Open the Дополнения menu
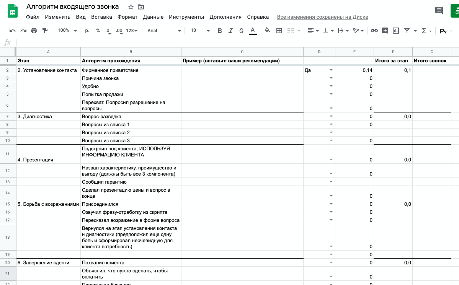 pyautogui.click(x=225, y=17)
